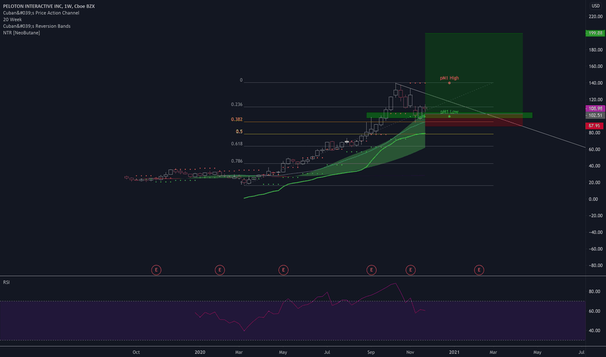This screenshot has width=606, height=357.
Task: Select the pM1 High marker dot
Action: coord(449,83)
